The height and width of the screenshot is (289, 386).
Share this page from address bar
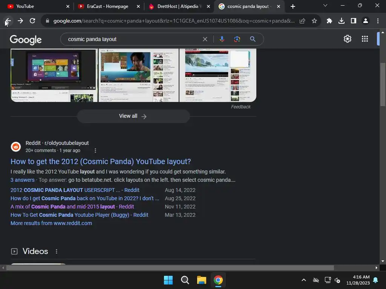pos(302,21)
